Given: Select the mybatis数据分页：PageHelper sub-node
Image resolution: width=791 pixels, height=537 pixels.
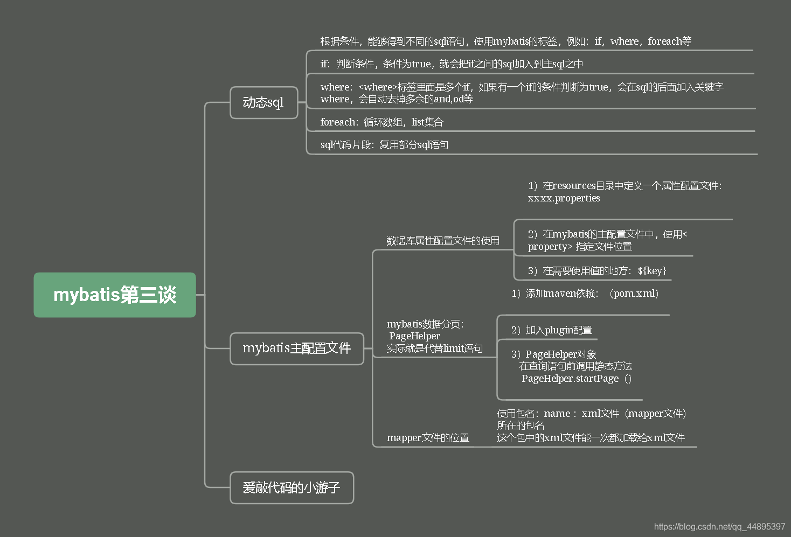Looking at the screenshot, I should (434, 336).
